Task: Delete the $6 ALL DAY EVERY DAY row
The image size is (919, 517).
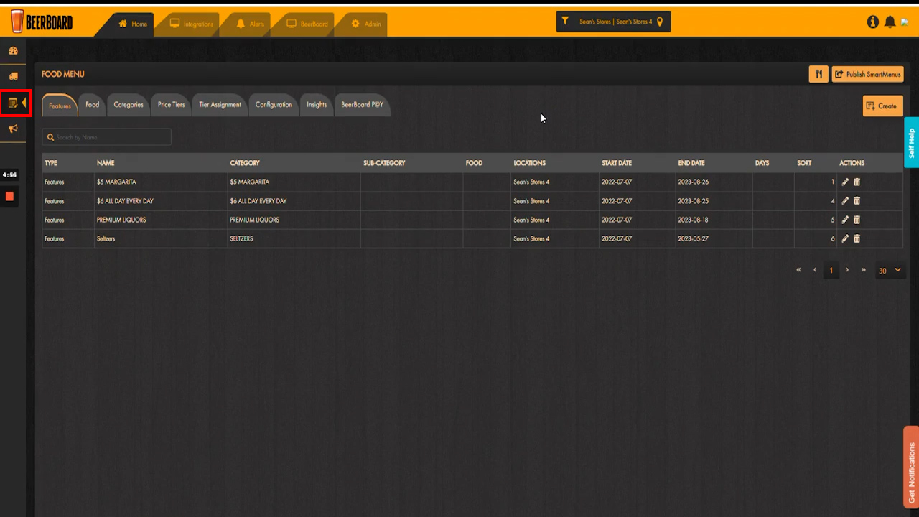Action: [x=857, y=201]
